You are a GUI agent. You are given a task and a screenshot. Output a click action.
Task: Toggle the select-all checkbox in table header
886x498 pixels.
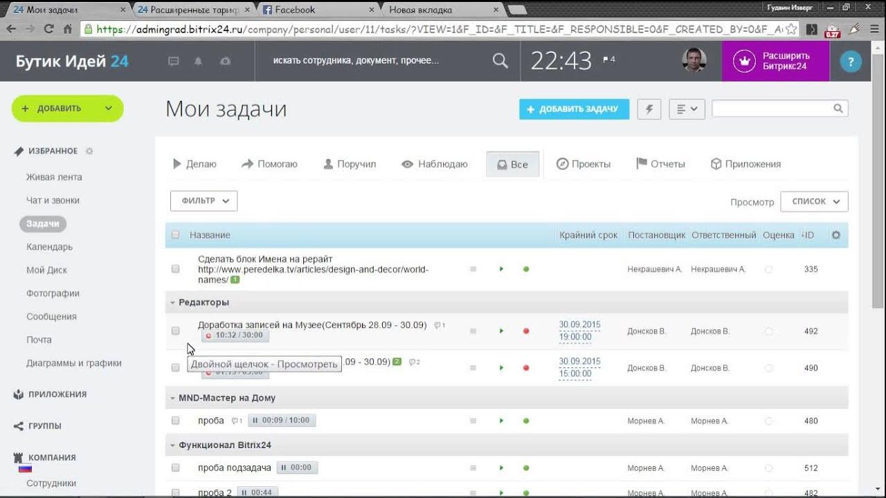tap(175, 234)
